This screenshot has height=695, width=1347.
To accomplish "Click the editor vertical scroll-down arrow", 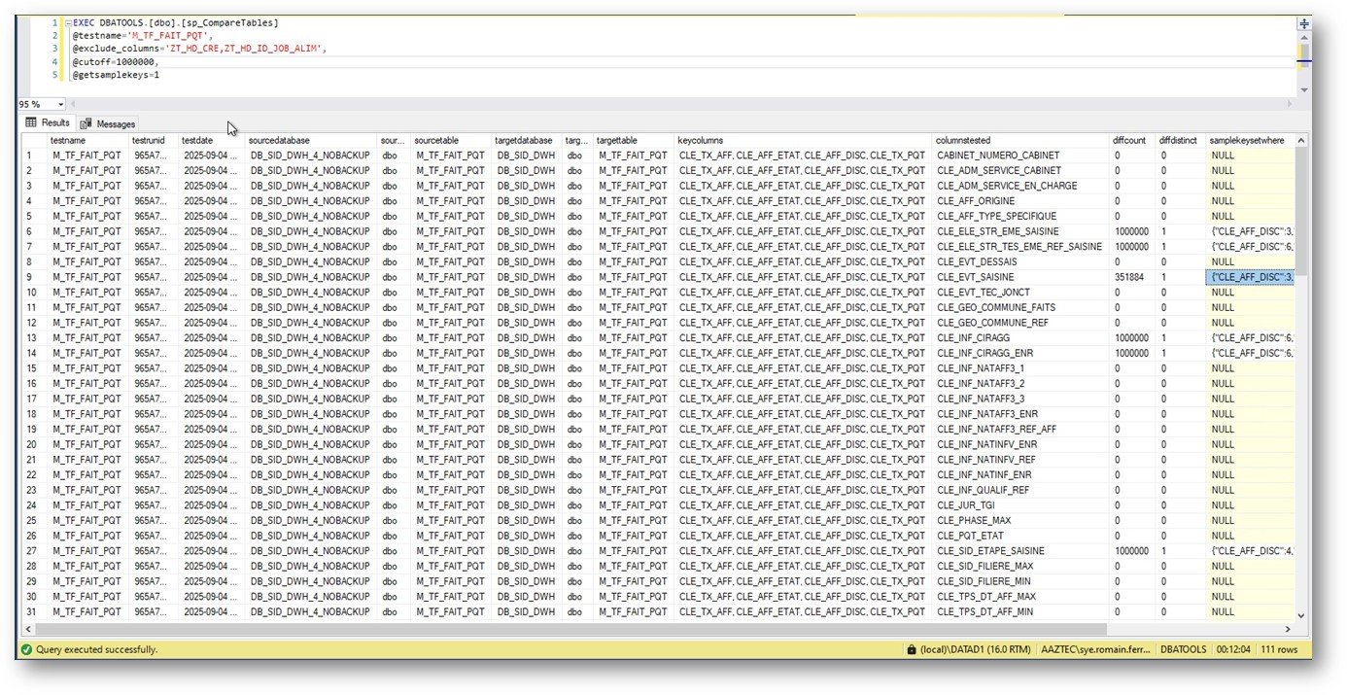I will (1303, 89).
